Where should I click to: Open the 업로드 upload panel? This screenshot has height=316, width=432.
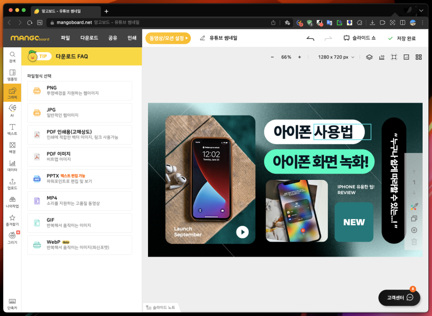tap(12, 184)
